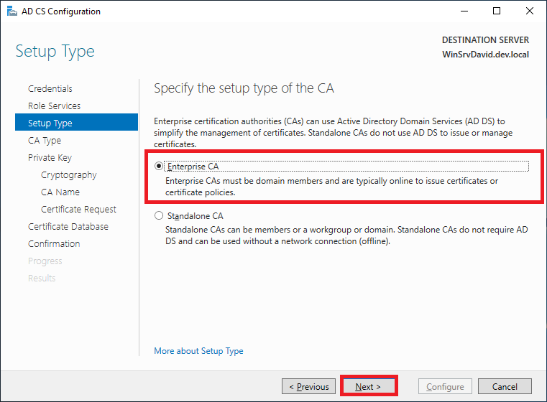Click the AD CS Configuration title bar icon
547x402 pixels.
pos(10,11)
